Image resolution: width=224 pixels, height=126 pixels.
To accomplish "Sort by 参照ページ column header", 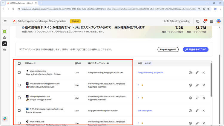I will point(30,63).
